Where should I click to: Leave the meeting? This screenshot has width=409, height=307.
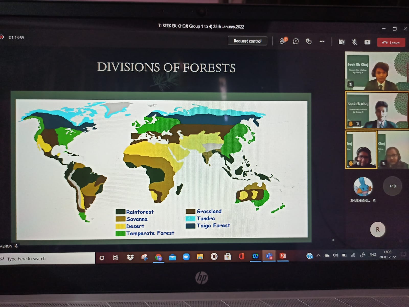391,43
